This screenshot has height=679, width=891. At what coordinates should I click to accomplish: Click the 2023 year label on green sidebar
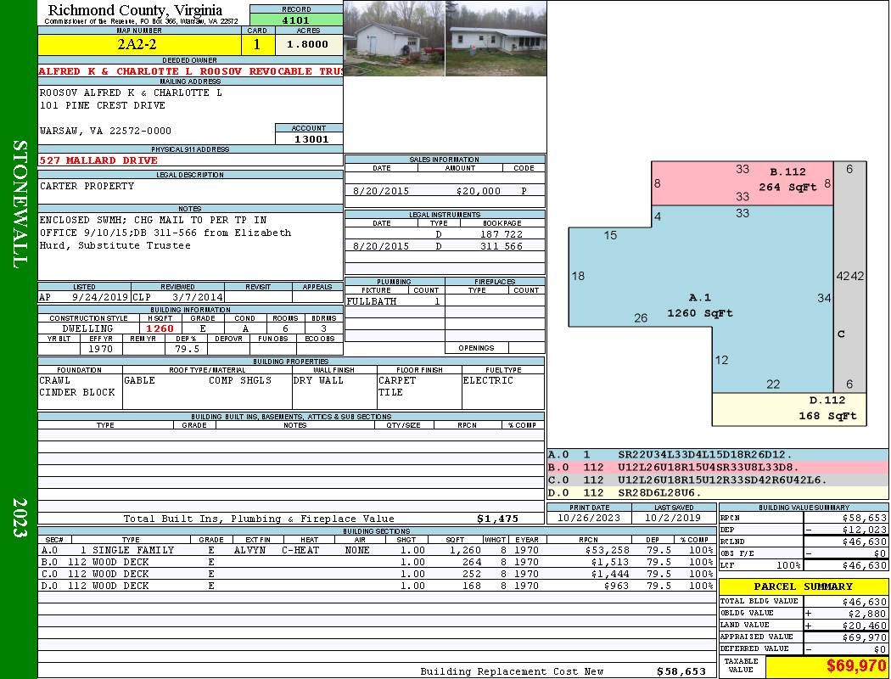pyautogui.click(x=20, y=518)
